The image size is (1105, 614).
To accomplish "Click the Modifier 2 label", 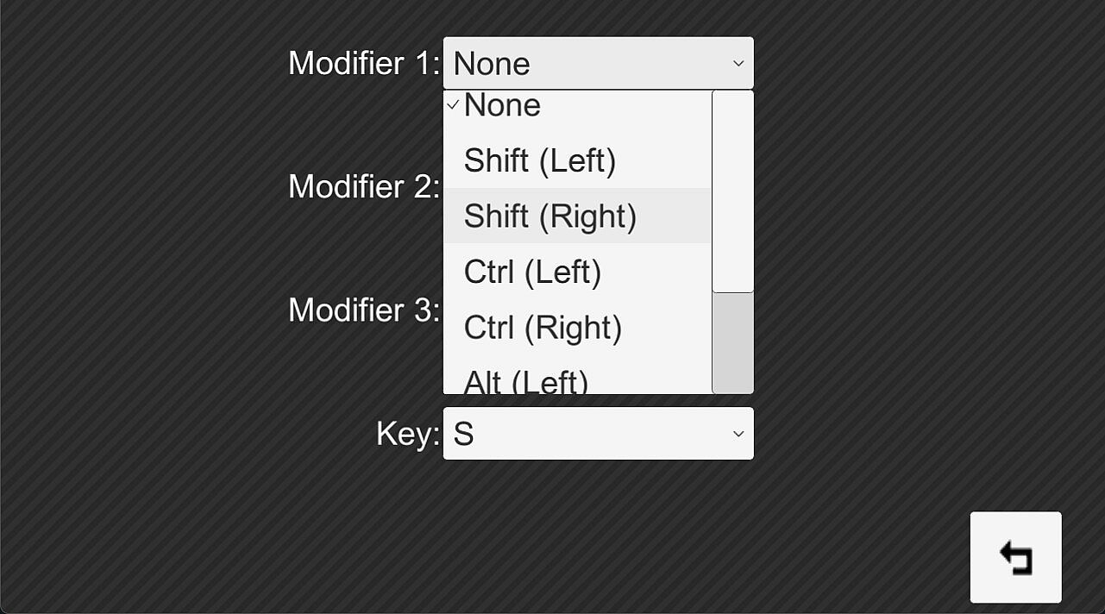I will click(363, 186).
